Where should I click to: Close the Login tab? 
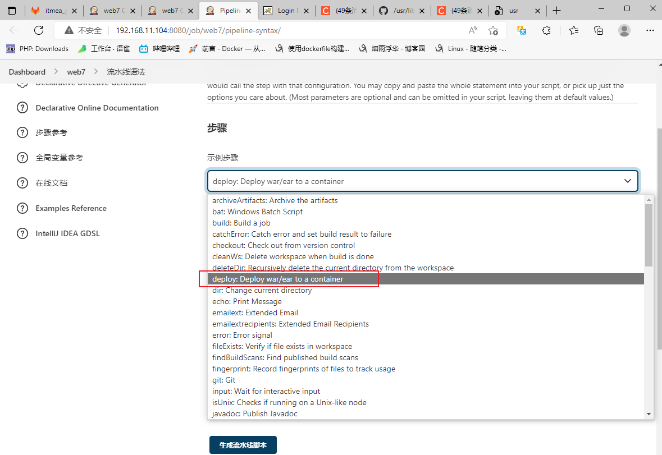coord(306,11)
